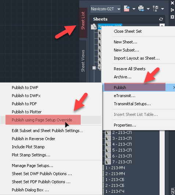
Task: Open the Publish to PDF dropdown arrow
Action: (x=134, y=9)
